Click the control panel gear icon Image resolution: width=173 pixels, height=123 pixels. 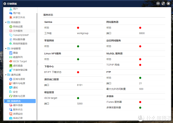click(4, 3)
